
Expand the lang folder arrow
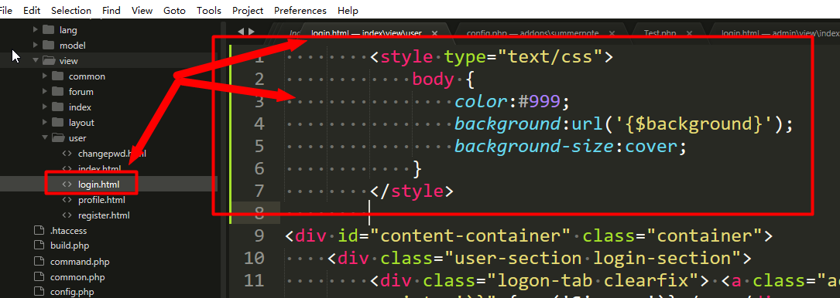36,30
